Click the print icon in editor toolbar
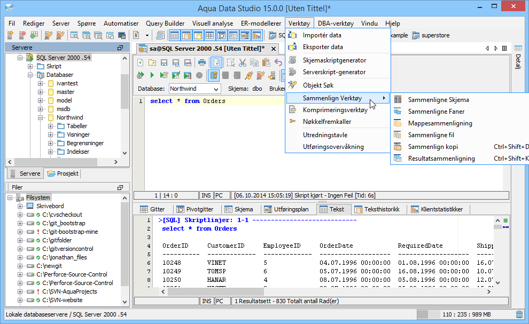Screen dimensions: 529x324 tap(202, 62)
